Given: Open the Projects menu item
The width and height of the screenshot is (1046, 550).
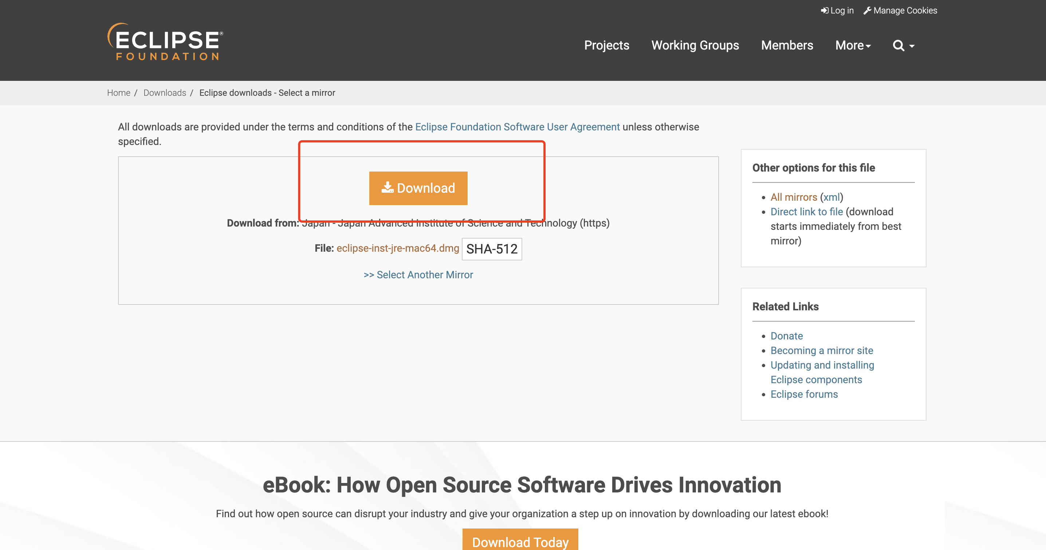Looking at the screenshot, I should (606, 46).
